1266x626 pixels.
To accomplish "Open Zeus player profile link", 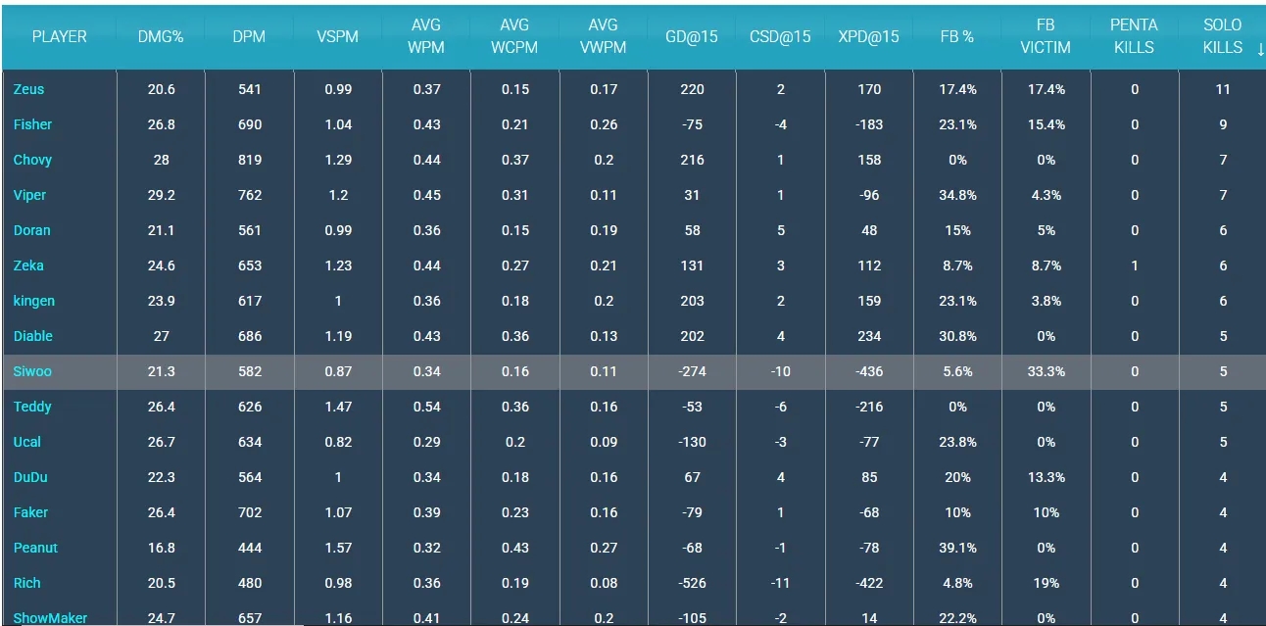I will pyautogui.click(x=28, y=89).
